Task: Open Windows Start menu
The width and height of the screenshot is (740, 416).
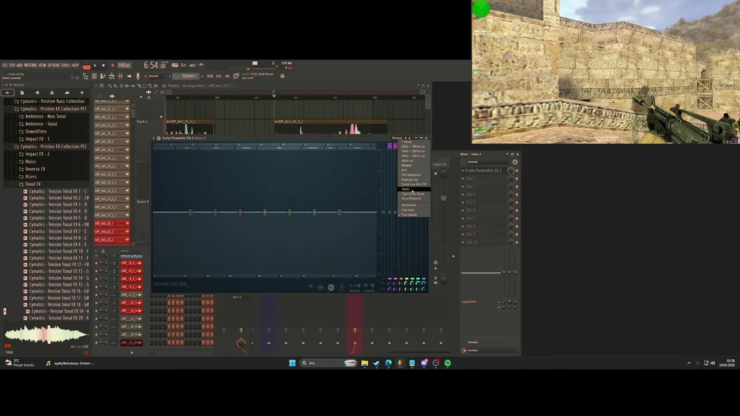Action: point(292,363)
